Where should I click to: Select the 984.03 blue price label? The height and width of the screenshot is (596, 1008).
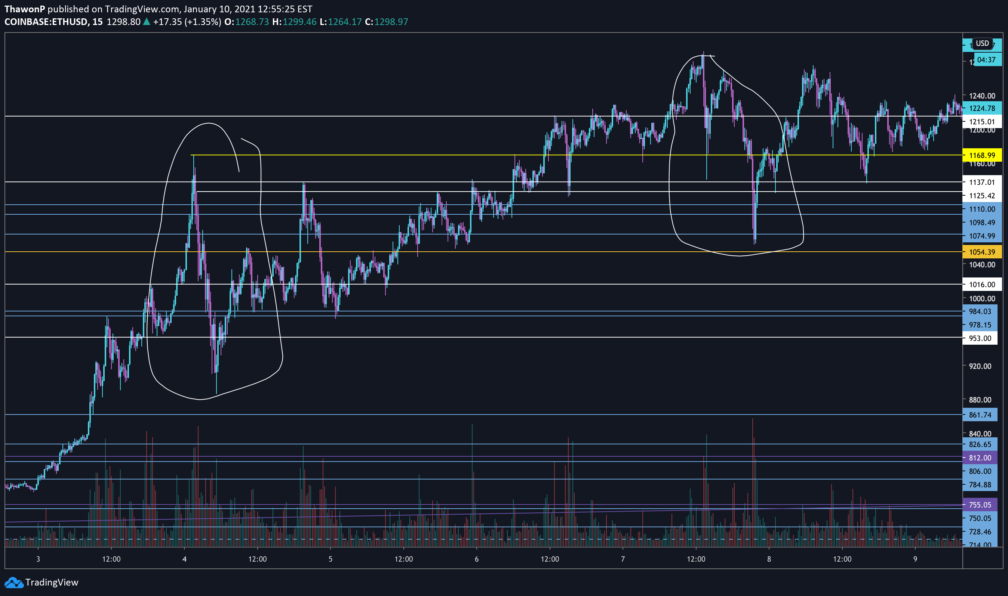(x=980, y=312)
